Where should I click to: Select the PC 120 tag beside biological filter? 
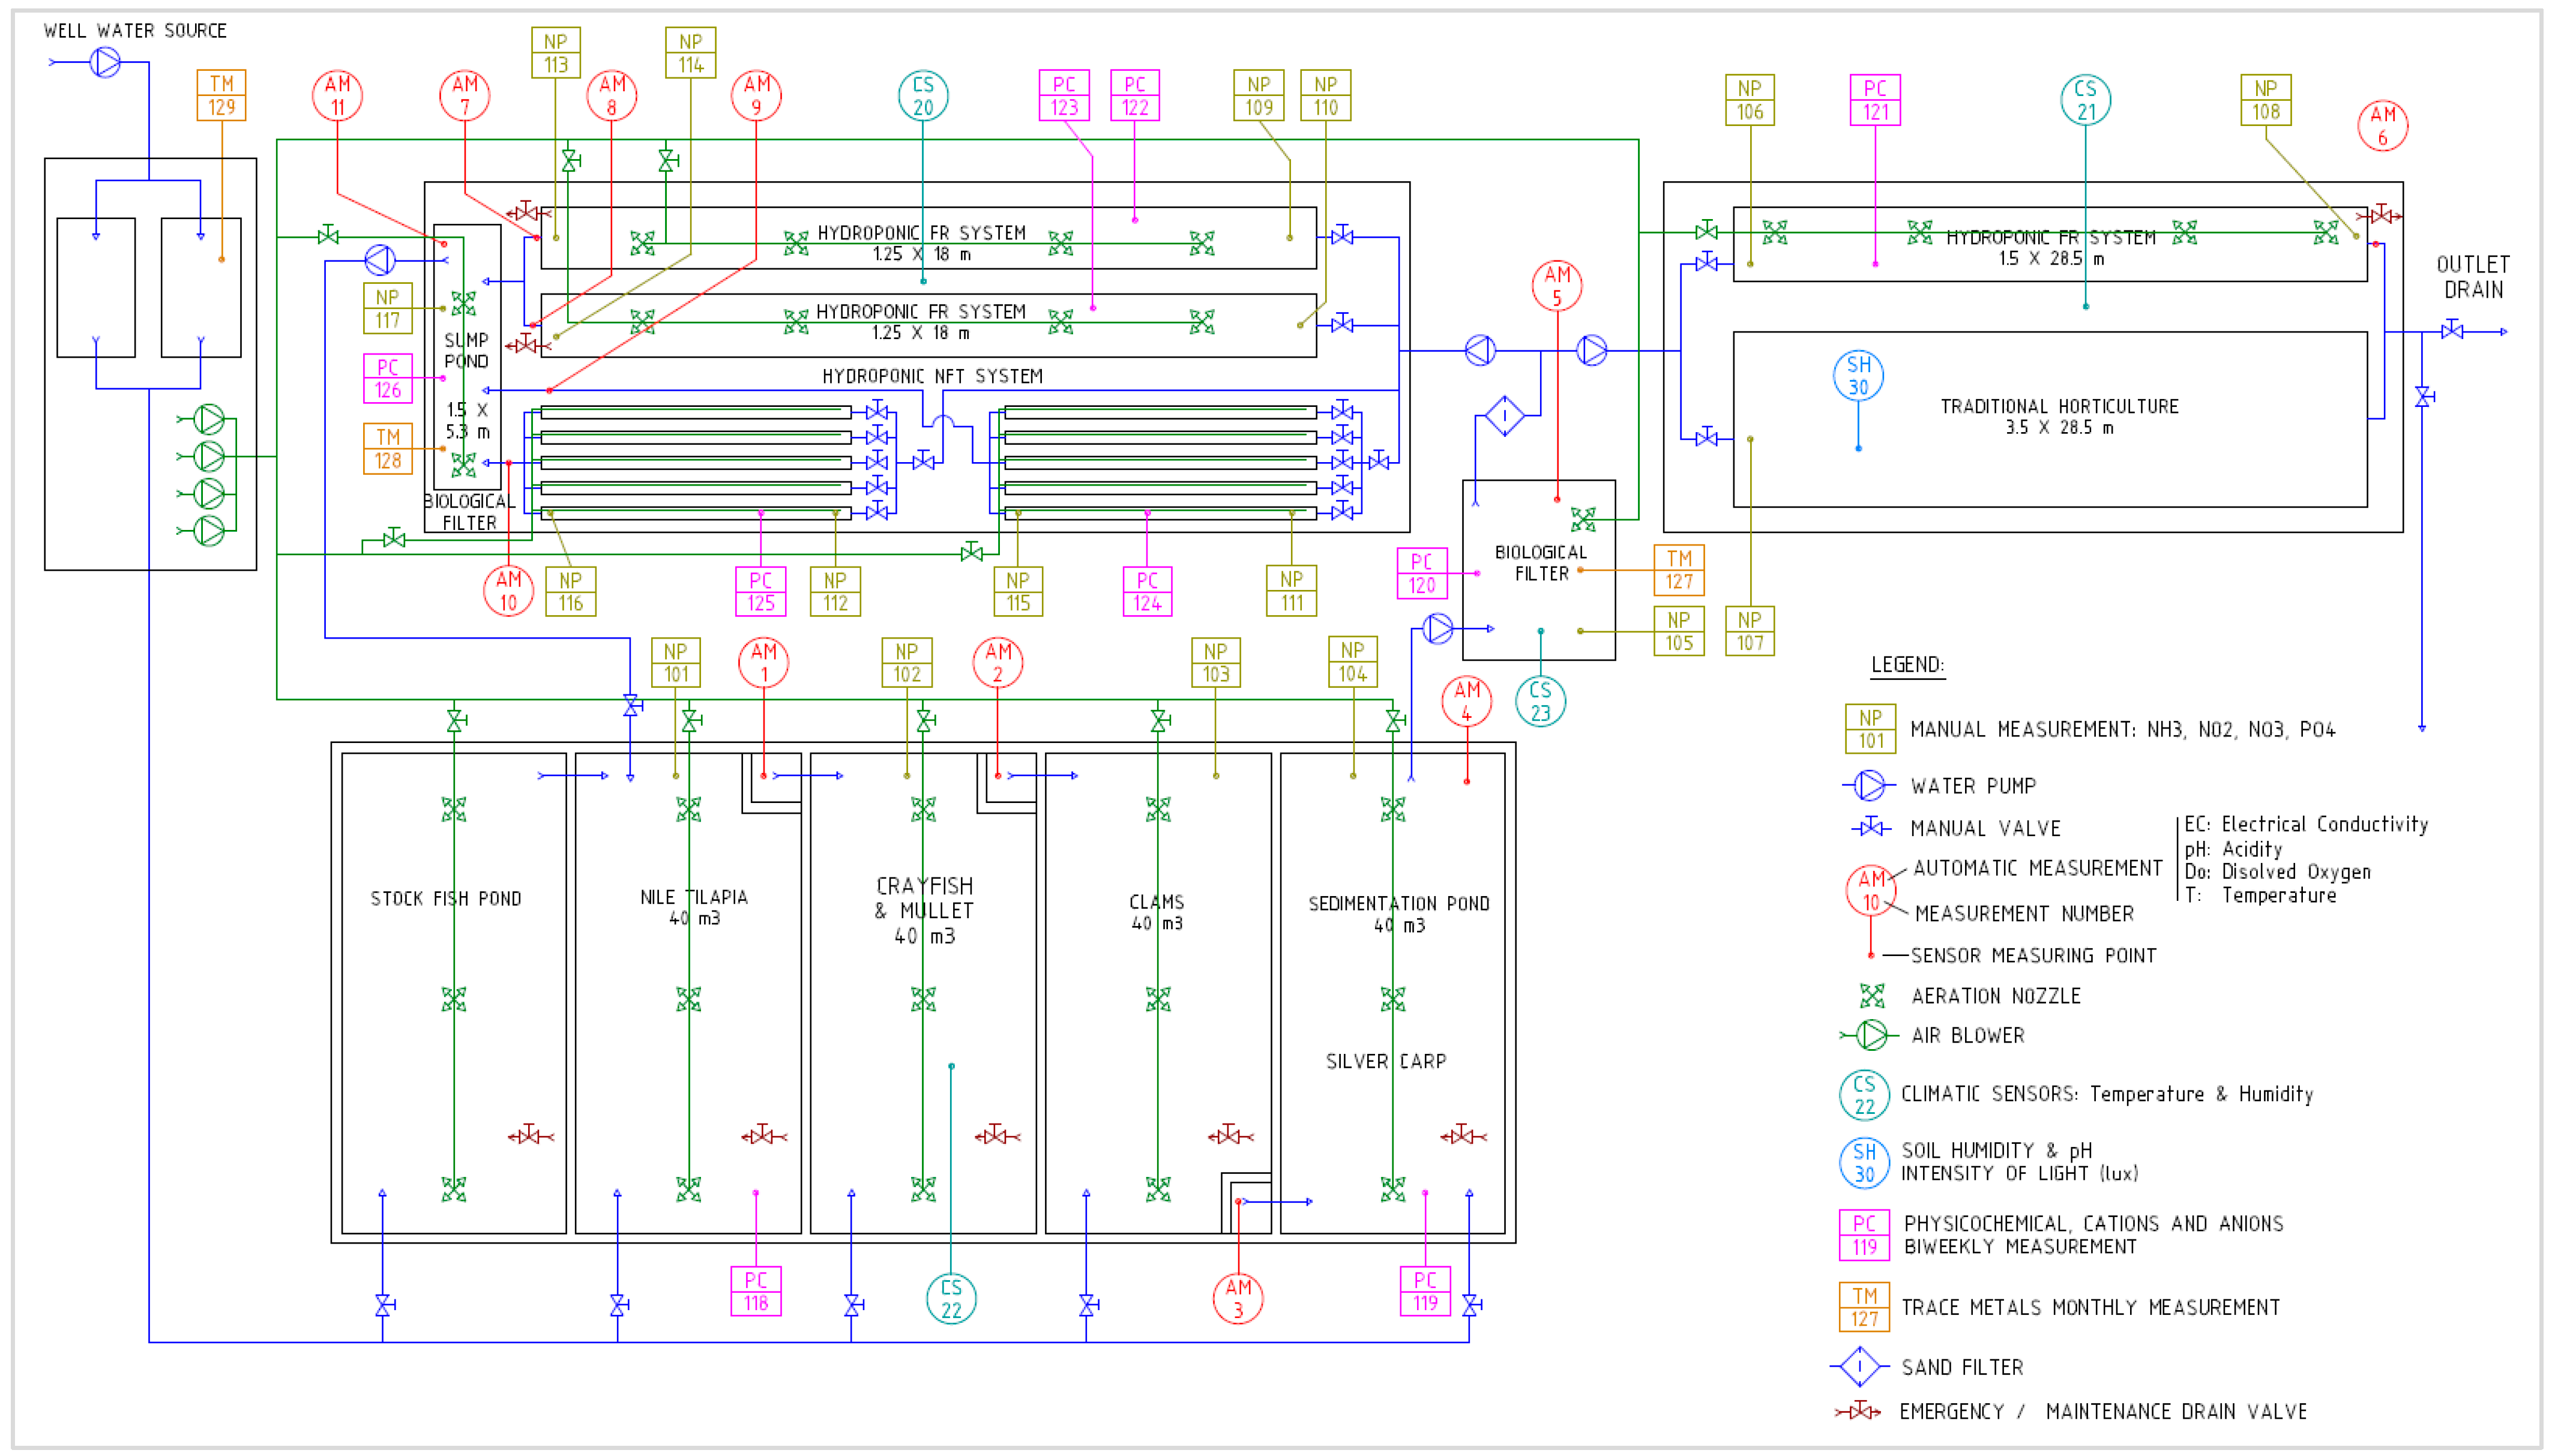1421,574
